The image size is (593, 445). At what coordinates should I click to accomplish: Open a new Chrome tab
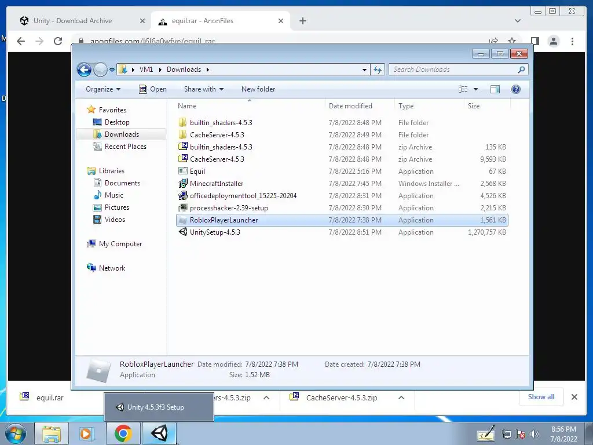(x=302, y=21)
